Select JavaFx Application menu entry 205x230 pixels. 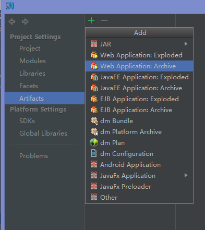pyautogui.click(x=139, y=175)
